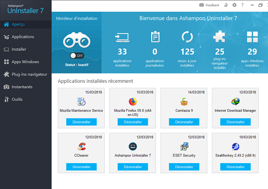Click the ESET Security icon

click(184, 146)
